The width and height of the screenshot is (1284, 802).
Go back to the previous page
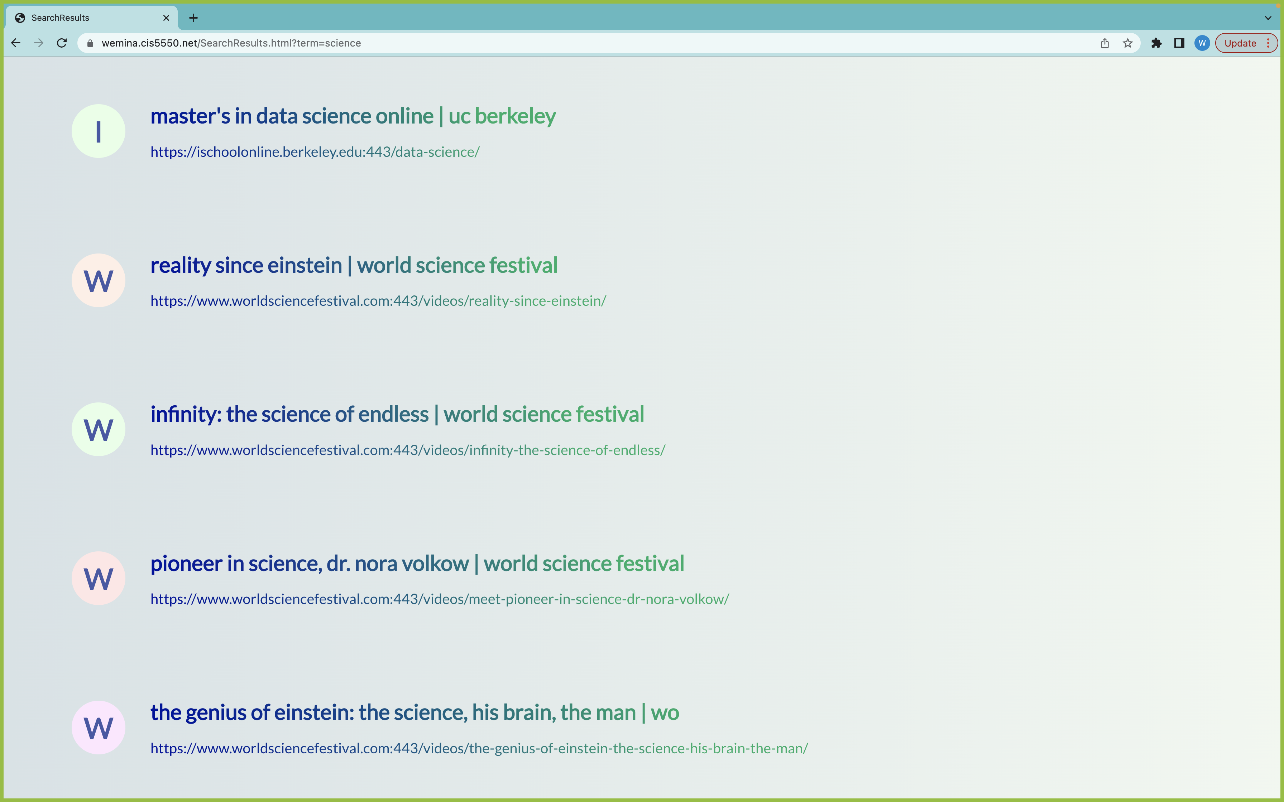tap(16, 43)
